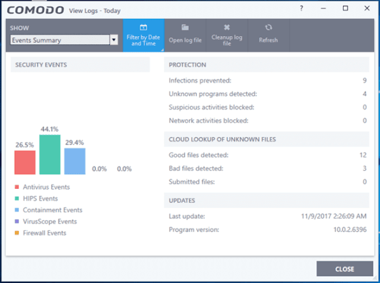This screenshot has width=380, height=283.
Task: Click the Suspicious activities blocked label
Action: click(x=211, y=107)
